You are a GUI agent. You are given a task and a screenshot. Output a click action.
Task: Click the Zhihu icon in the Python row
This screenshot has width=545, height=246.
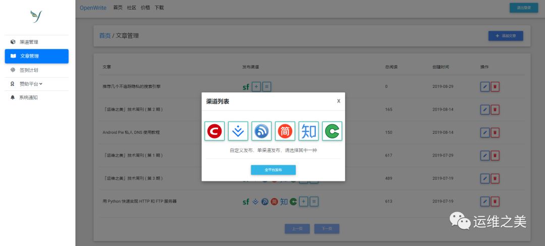coord(284,202)
